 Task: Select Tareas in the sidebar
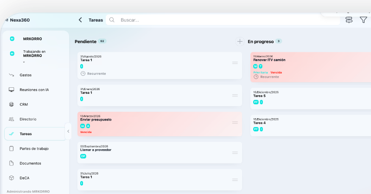[35, 134]
